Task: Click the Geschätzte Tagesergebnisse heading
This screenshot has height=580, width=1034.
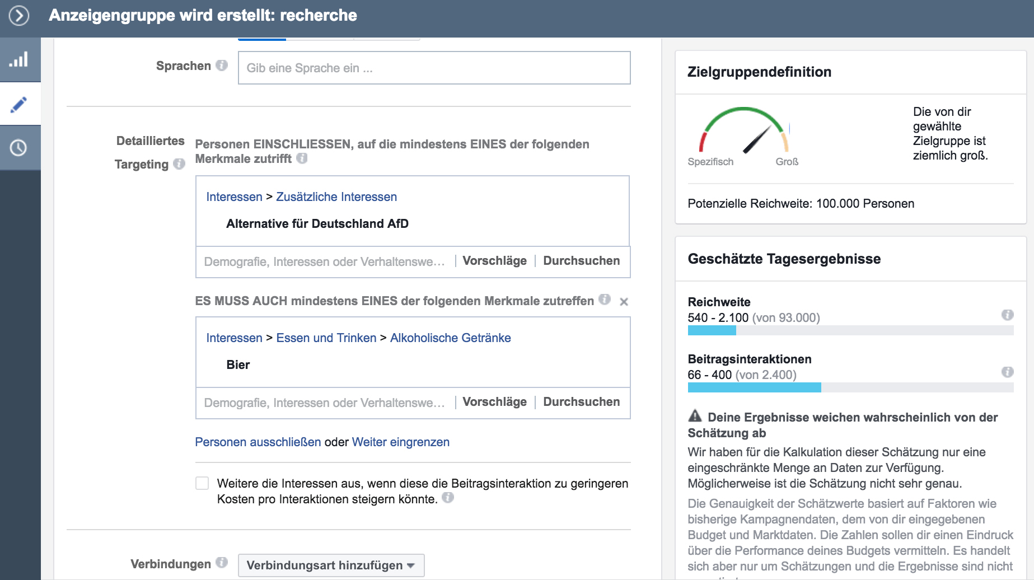Action: pos(784,259)
